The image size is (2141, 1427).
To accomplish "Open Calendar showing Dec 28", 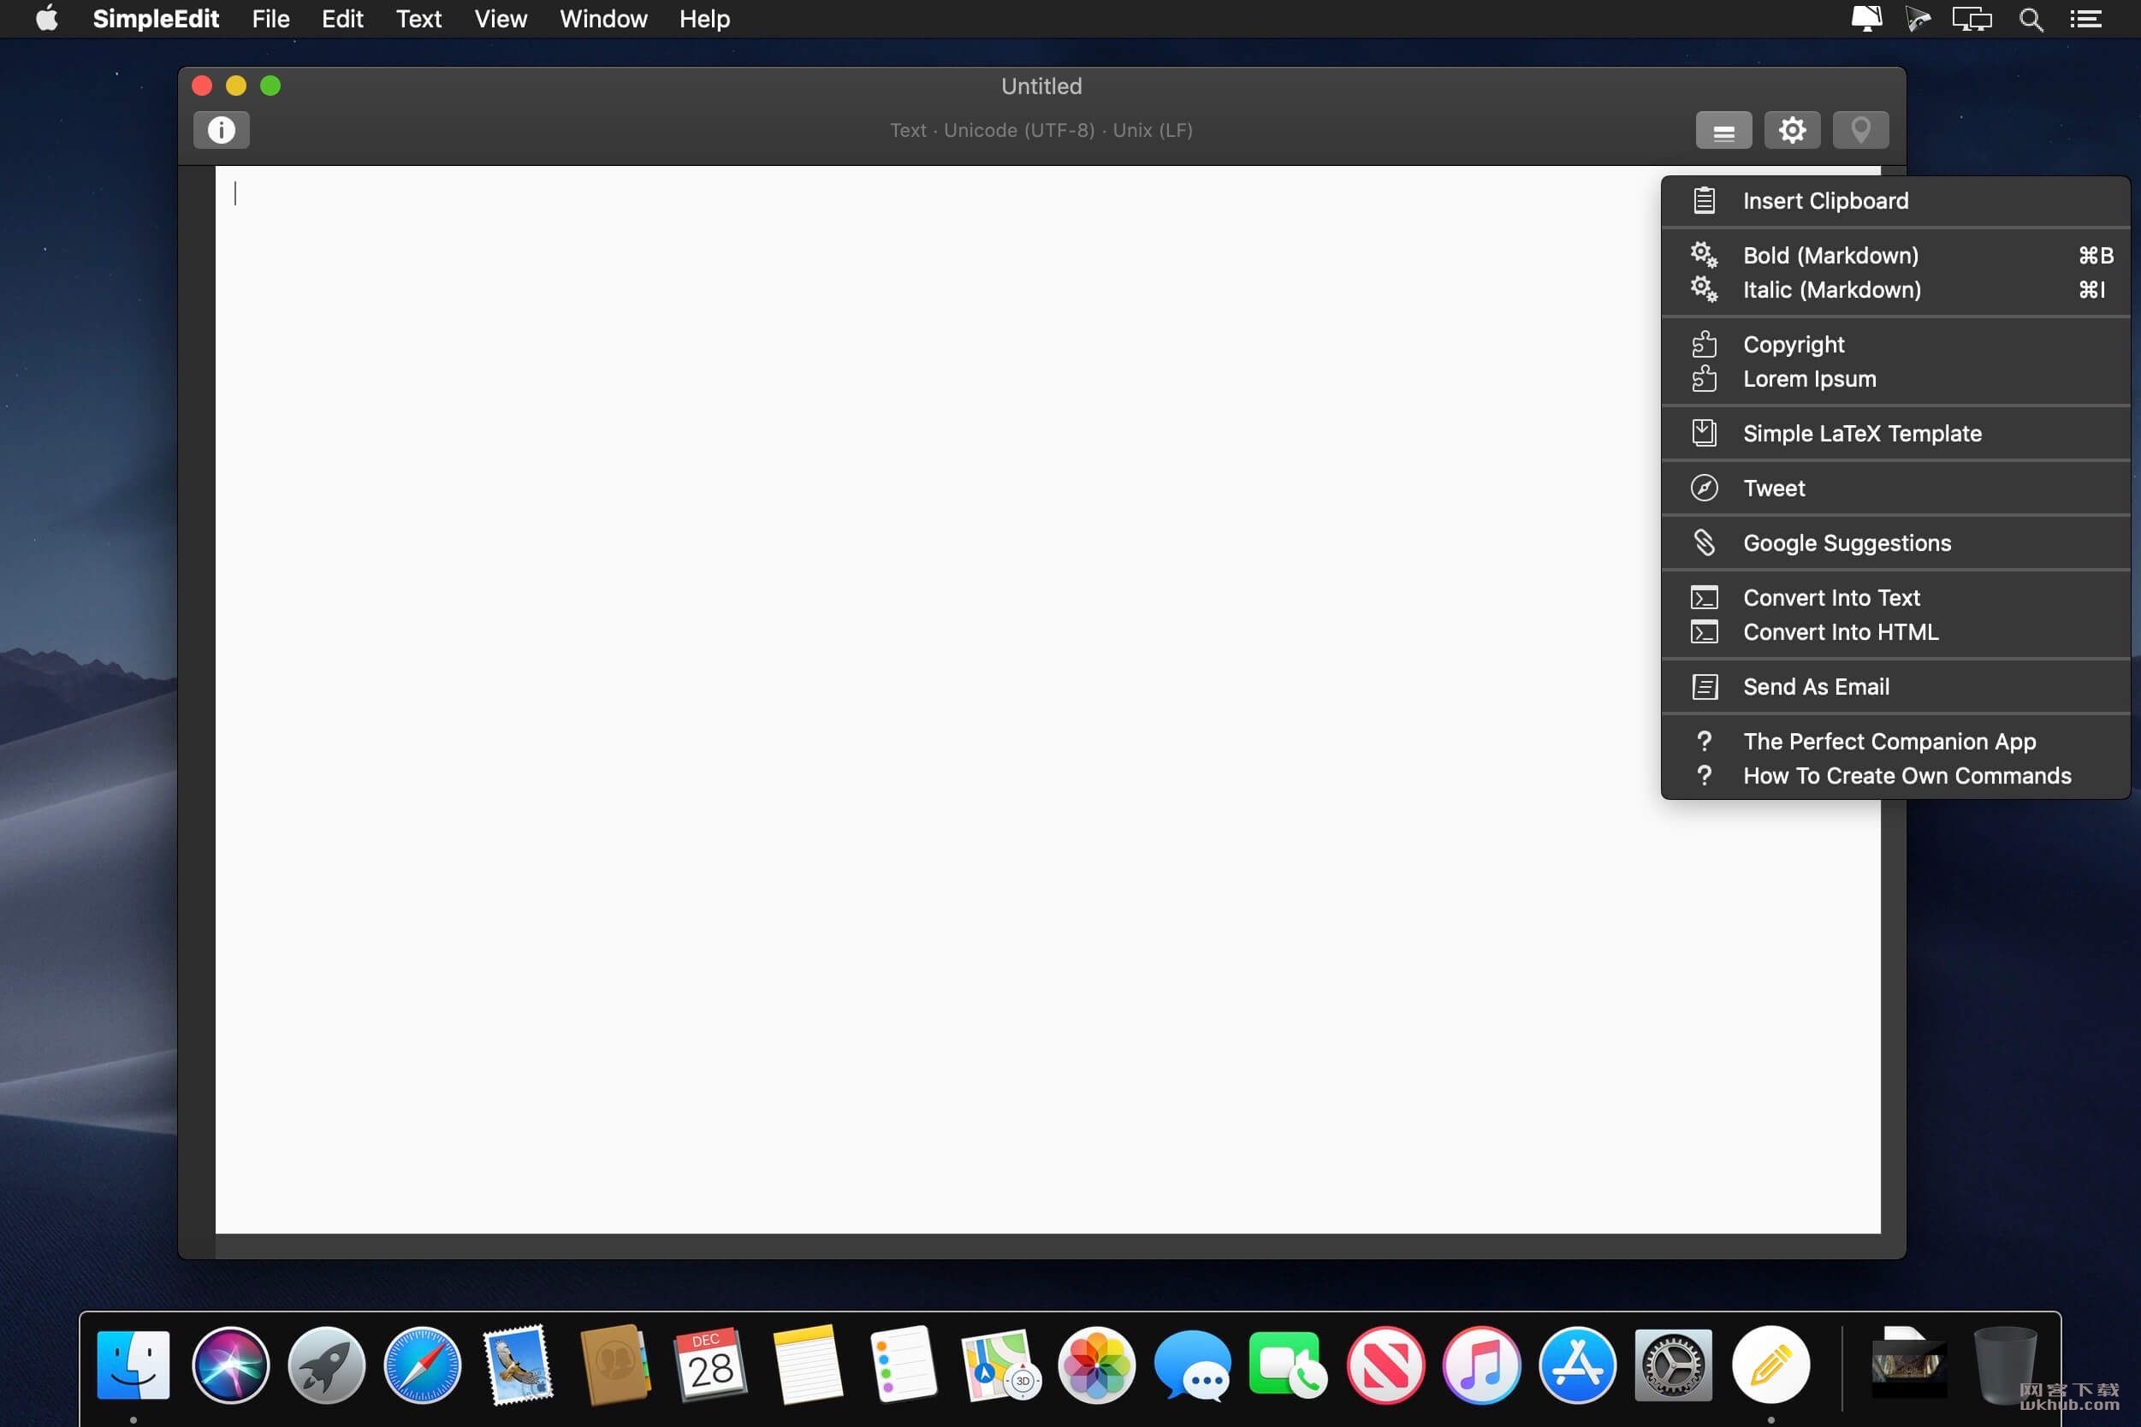I will pos(710,1365).
